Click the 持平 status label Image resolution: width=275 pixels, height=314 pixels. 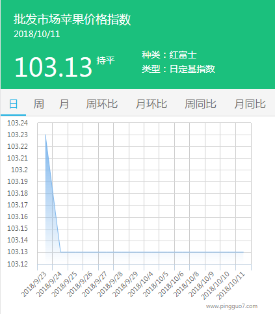tap(105, 60)
